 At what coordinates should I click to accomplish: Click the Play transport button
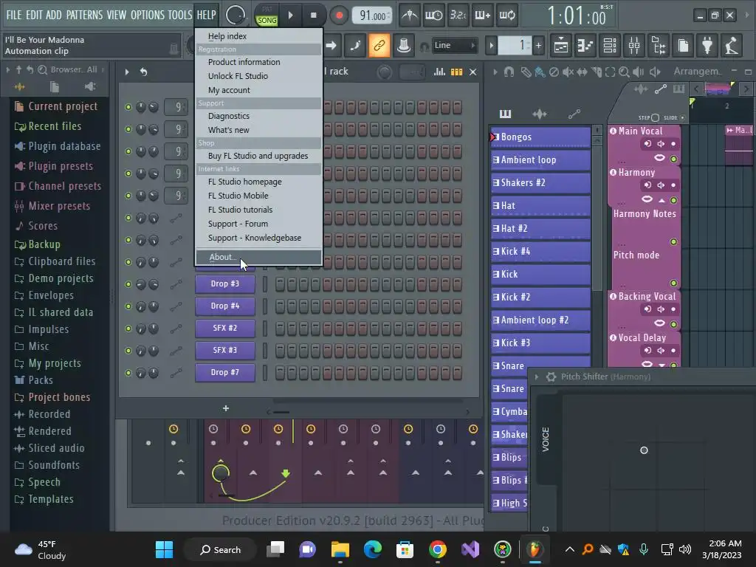tap(290, 16)
